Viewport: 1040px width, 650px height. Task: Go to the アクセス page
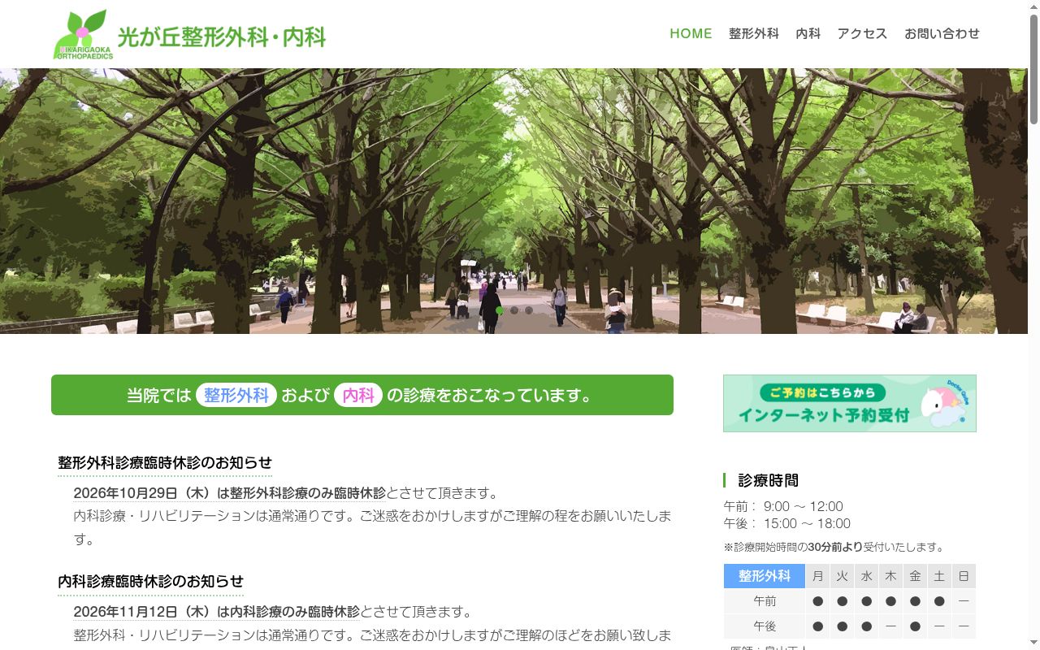point(862,33)
